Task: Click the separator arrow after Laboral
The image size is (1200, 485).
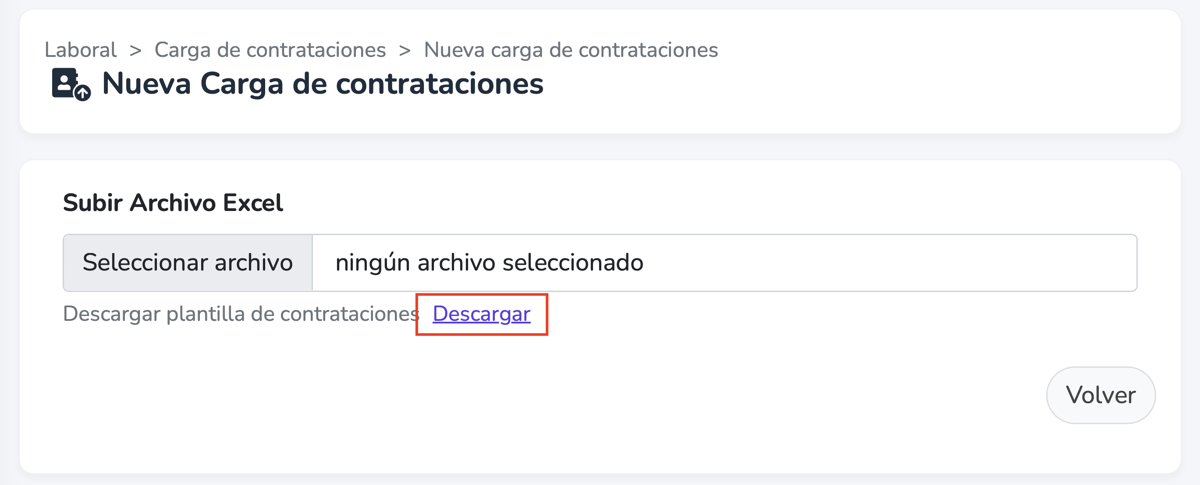Action: (135, 50)
